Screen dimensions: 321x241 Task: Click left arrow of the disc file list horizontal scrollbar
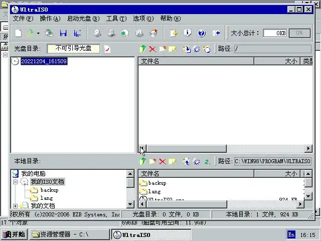(x=142, y=149)
